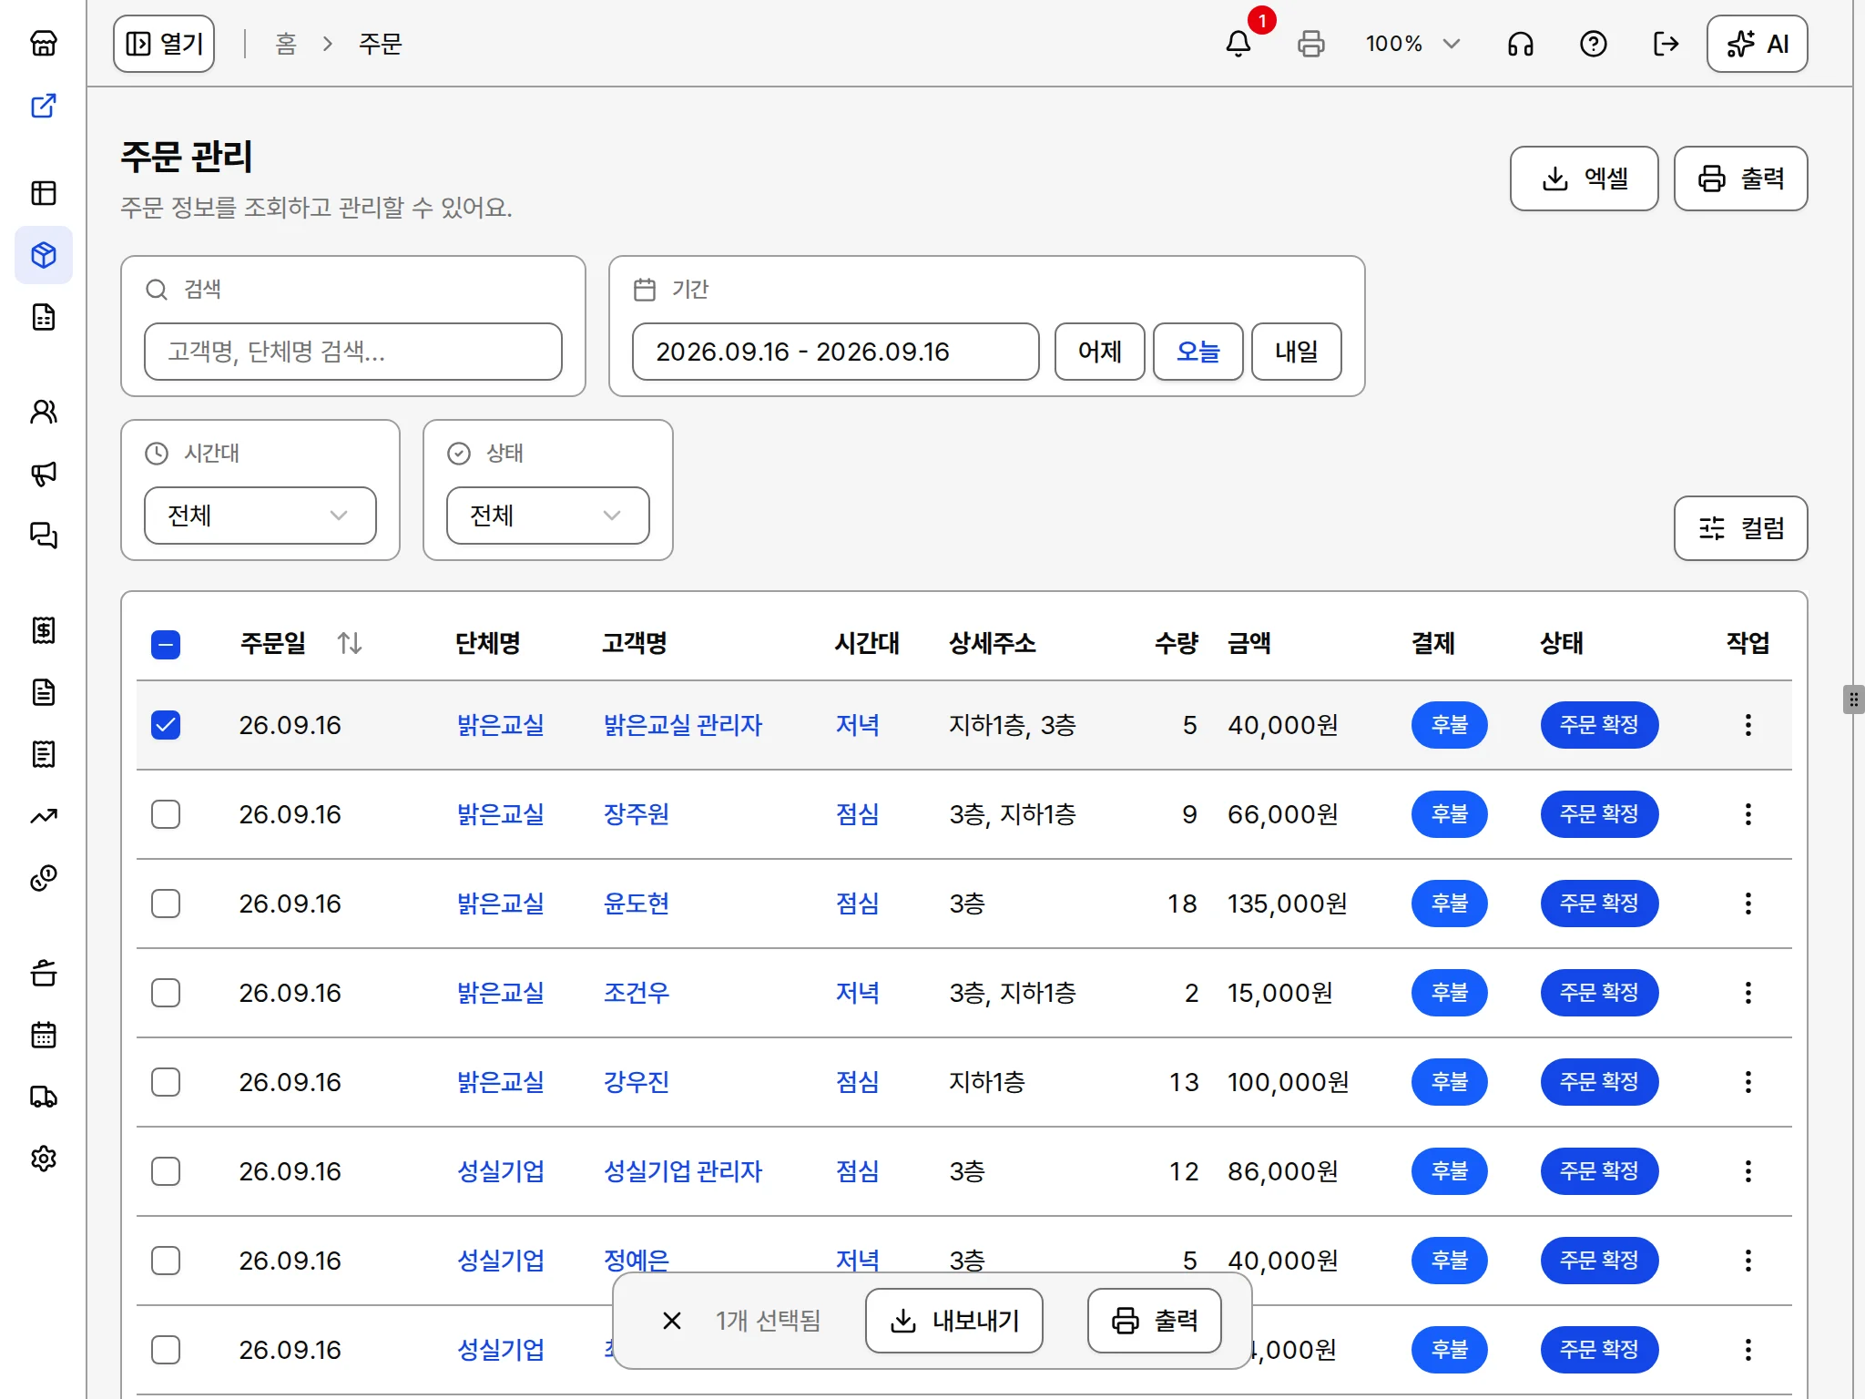Click the 엑셀 download button
The image size is (1865, 1399).
(x=1585, y=179)
